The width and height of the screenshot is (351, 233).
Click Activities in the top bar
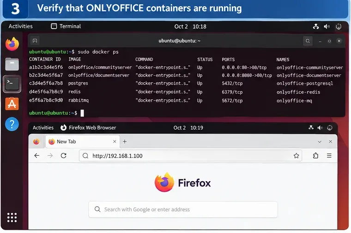pos(21,26)
